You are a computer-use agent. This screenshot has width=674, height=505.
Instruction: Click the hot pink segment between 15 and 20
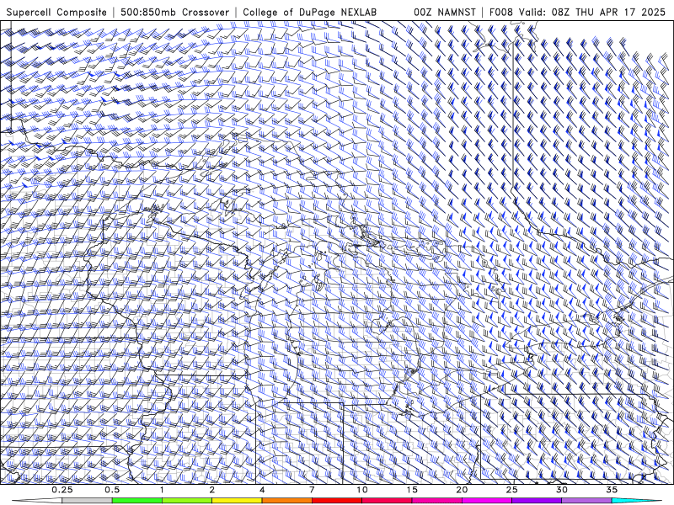tap(436, 501)
